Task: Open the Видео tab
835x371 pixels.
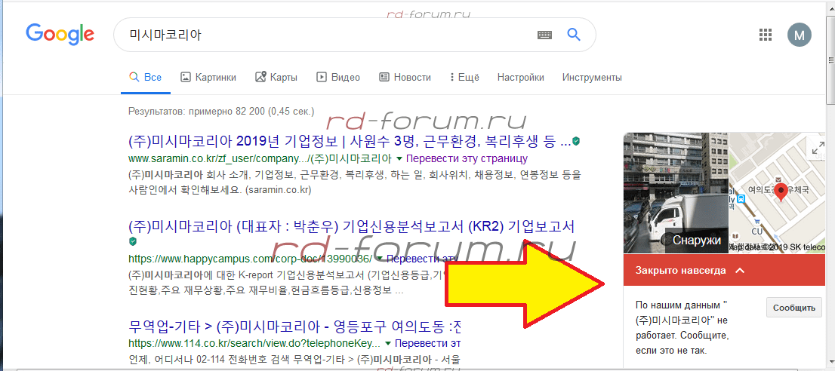Action: [x=338, y=77]
